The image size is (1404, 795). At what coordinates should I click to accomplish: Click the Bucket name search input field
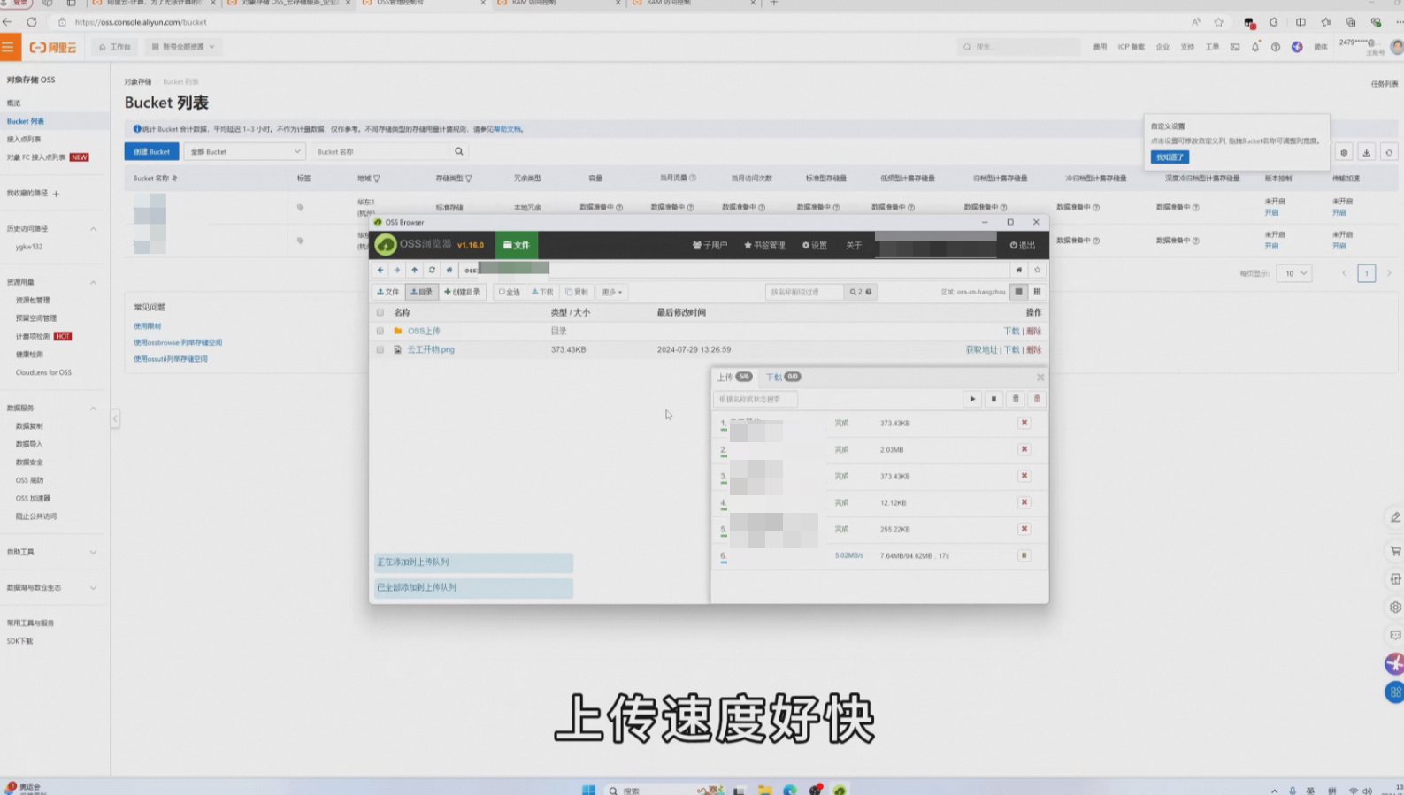pyautogui.click(x=381, y=151)
